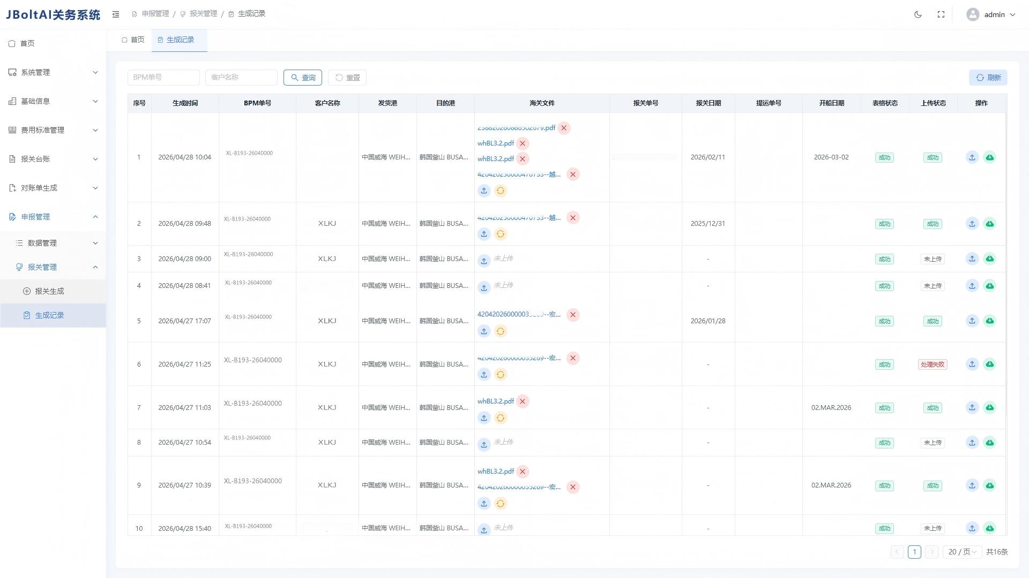Click the 查询 search button
This screenshot has height=578, width=1029.
click(303, 78)
